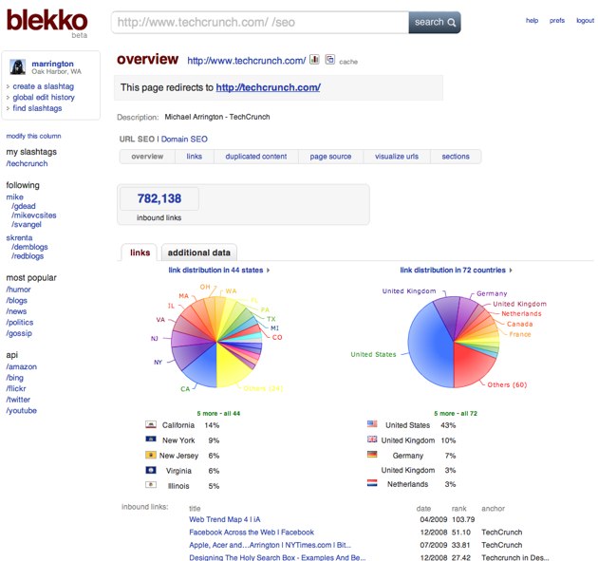Open the help link

point(532,21)
